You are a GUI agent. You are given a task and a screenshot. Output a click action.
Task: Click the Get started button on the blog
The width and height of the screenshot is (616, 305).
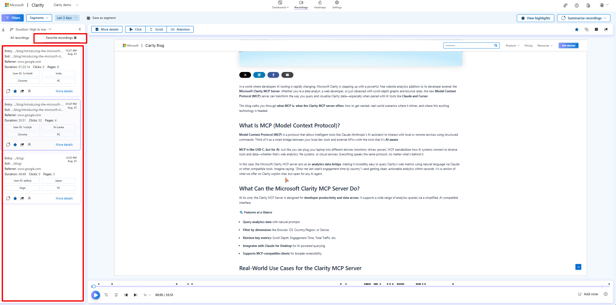569,45
